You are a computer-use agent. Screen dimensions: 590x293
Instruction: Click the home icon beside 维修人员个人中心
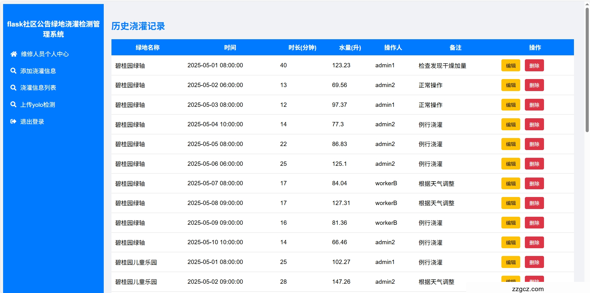[x=14, y=54]
